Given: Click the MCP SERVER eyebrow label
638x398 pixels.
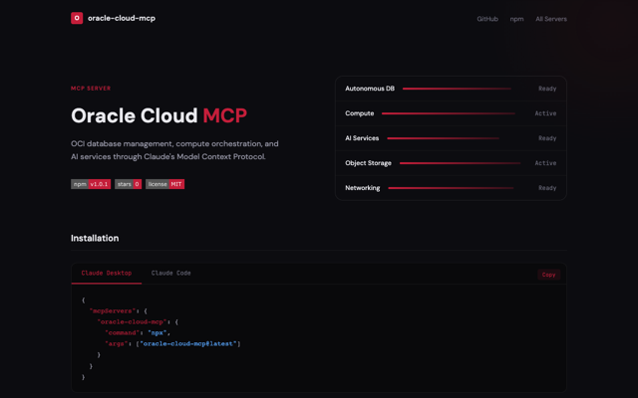Looking at the screenshot, I should [x=91, y=89].
